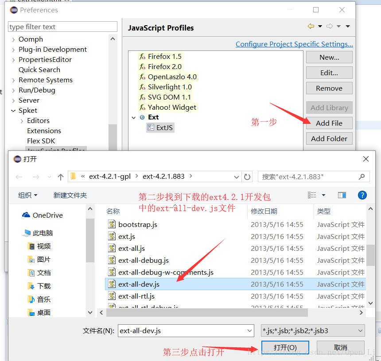Click the ext-4.2.1.883 breadcrumb
Viewport: 381px width, 361px height.
[163, 177]
